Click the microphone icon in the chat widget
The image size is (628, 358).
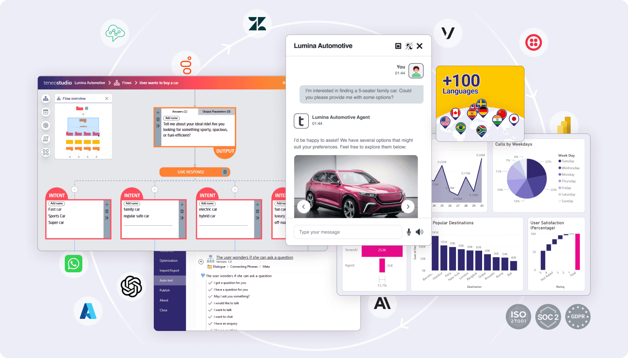409,232
